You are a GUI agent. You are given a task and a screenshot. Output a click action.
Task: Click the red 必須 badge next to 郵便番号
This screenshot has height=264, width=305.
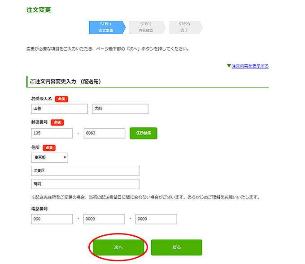57,122
